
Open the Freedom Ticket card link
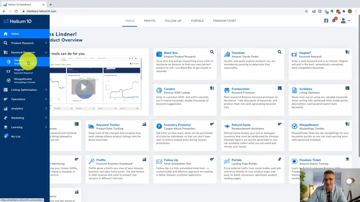point(310,160)
